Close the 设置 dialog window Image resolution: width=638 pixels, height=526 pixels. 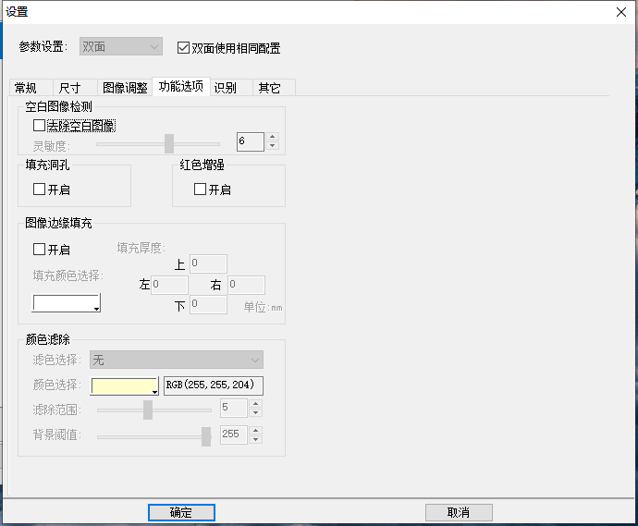tap(621, 12)
